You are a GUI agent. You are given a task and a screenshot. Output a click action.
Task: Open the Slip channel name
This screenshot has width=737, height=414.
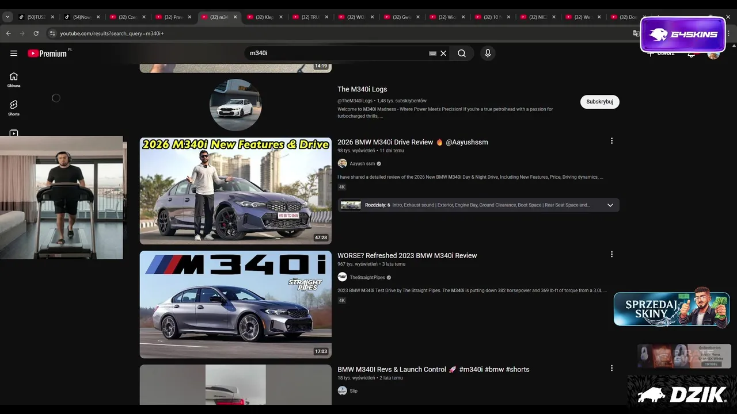[x=354, y=391]
